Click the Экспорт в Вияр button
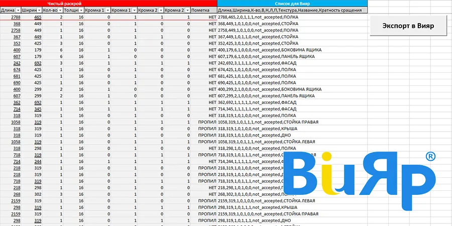Screen dimensions: 452x226 (408, 26)
